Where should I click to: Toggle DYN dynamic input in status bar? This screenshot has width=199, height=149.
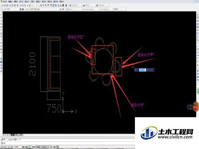[x=51, y=147]
